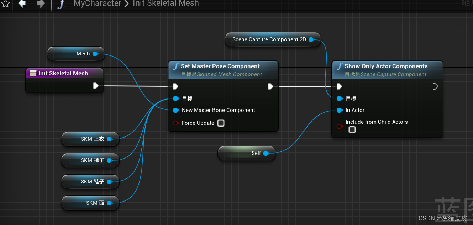Enable the Force Update checkbox
The image size is (473, 225).
(221, 123)
